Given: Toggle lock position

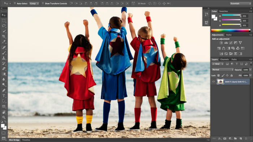Looking at the screenshot, I should (x=227, y=75).
